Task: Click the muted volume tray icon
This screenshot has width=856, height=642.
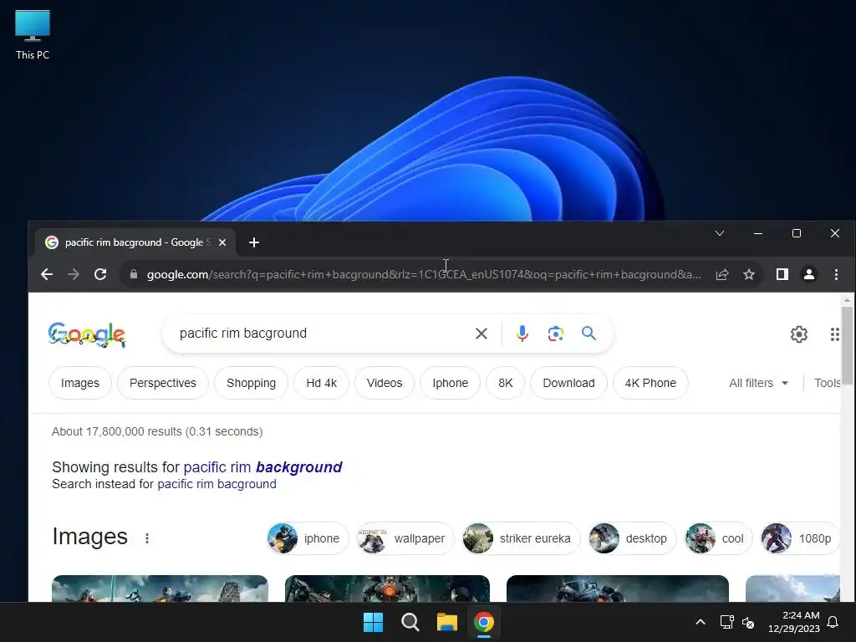Action: pos(748,622)
